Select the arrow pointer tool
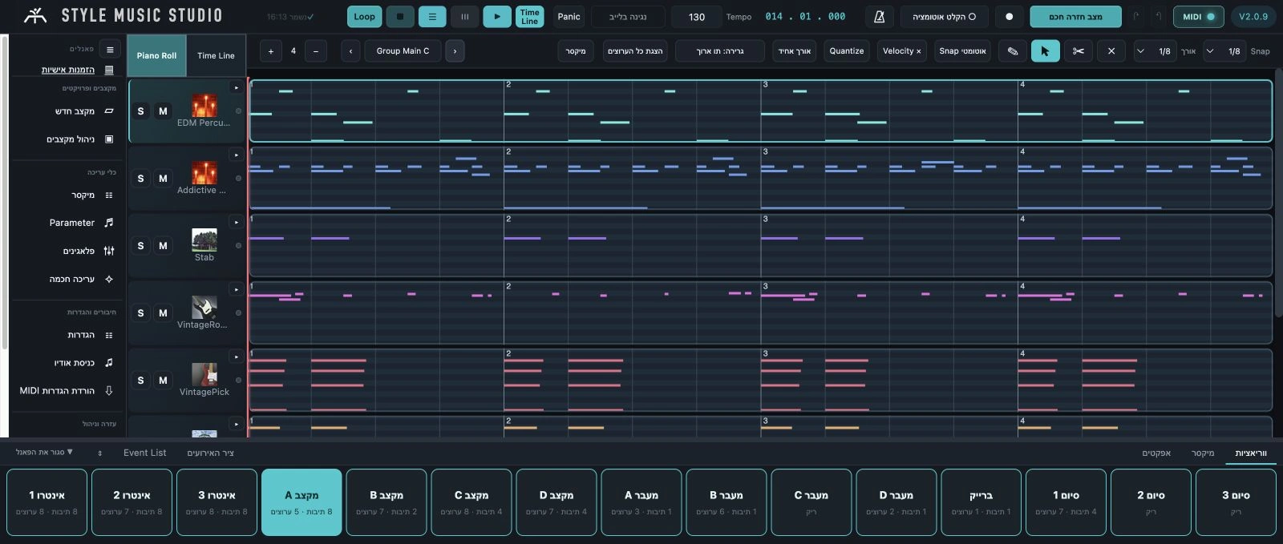The width and height of the screenshot is (1283, 544). pos(1045,51)
